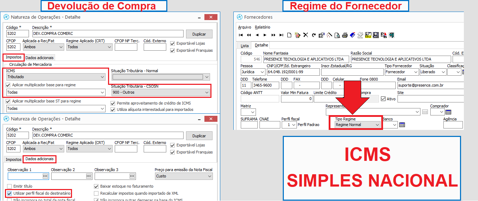
Task: Toggle the Ativo checkbox in Fornecedores
Action: pos(383,99)
